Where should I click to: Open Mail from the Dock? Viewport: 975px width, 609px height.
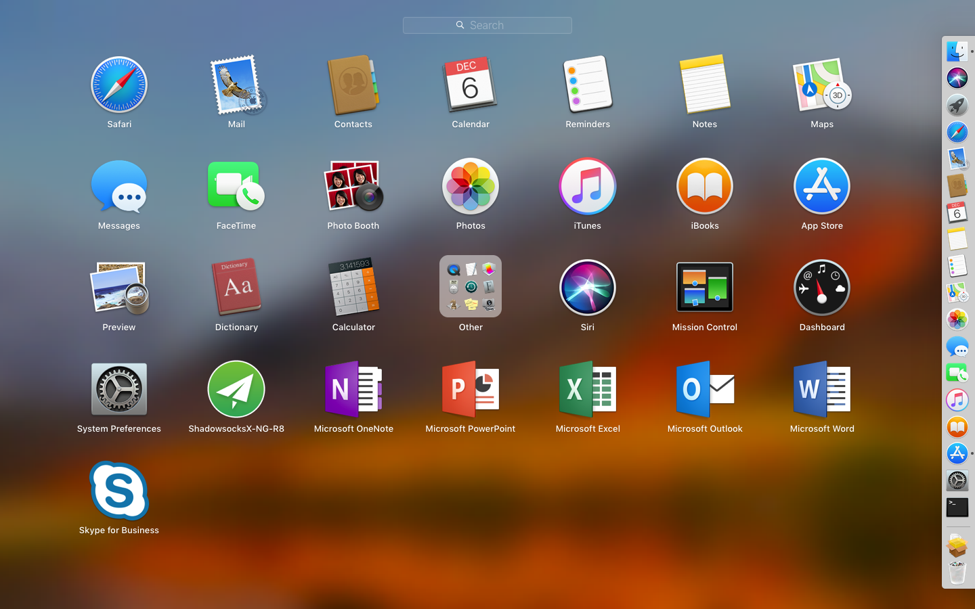957,158
